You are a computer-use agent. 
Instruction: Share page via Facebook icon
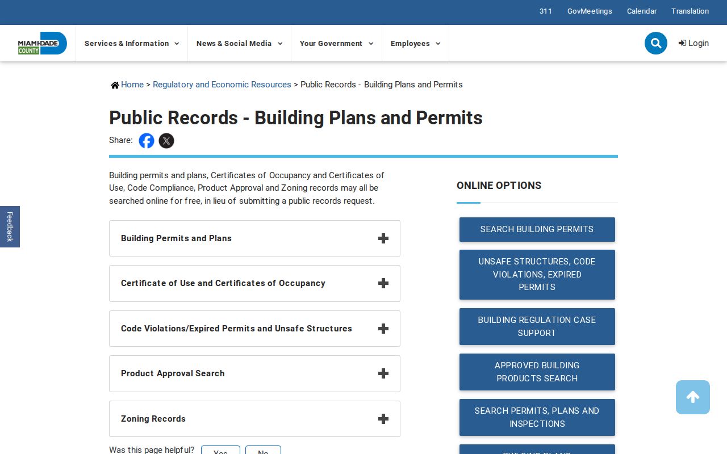pos(147,141)
